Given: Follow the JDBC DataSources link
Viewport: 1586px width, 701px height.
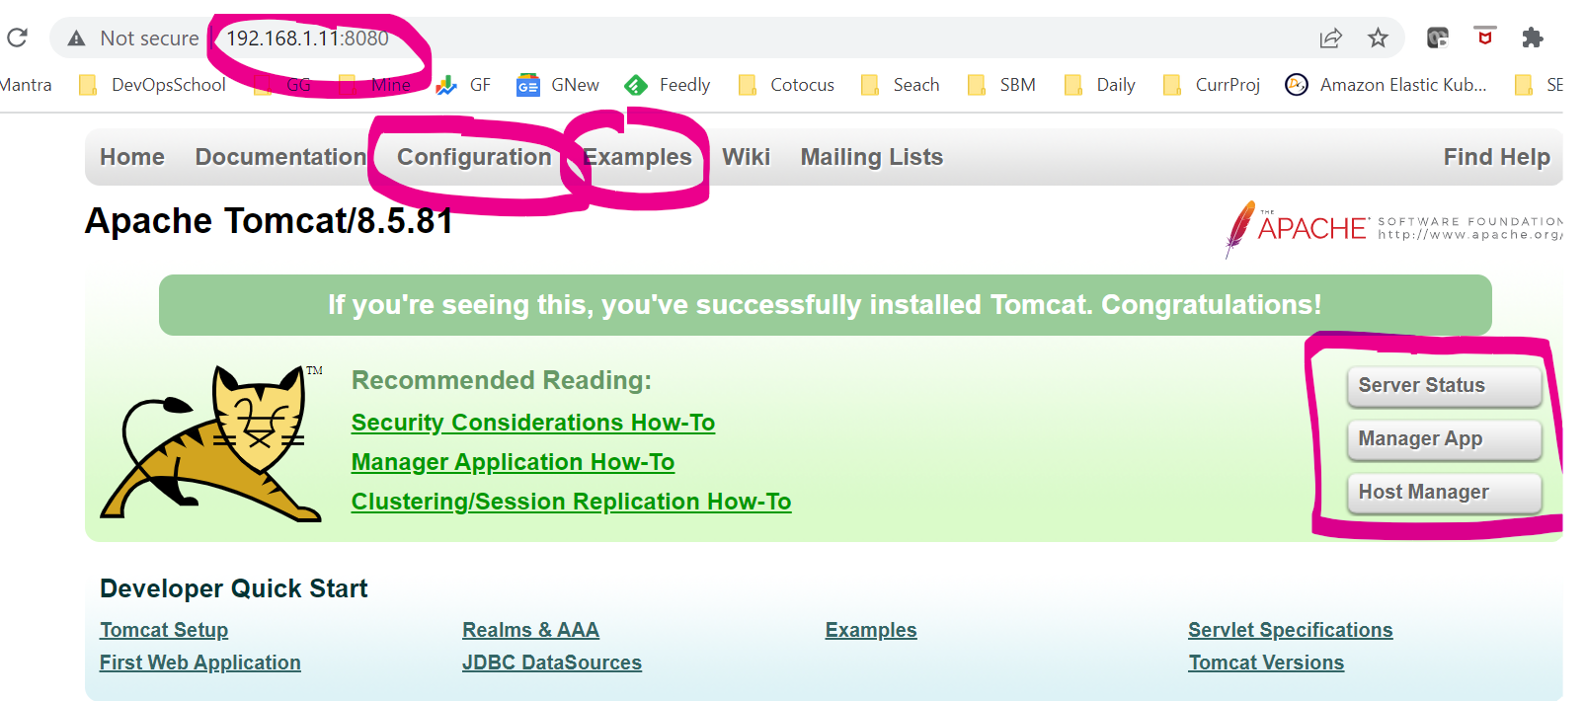Looking at the screenshot, I should [x=551, y=662].
